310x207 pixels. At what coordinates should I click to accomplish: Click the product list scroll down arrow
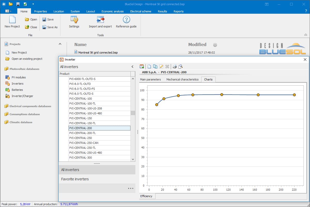(133, 159)
